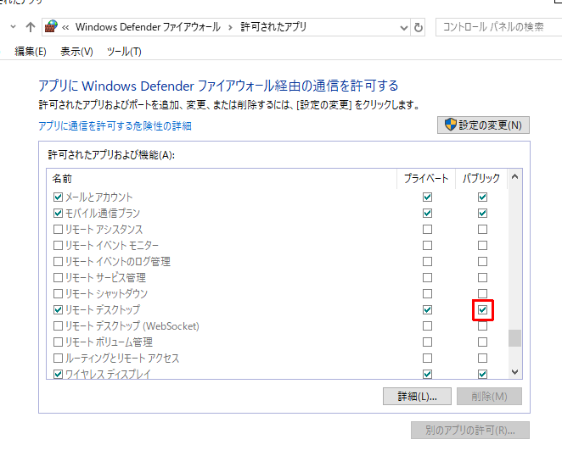Image resolution: width=562 pixels, height=456 pixels.
Task: Click the app list scrollbar thumb
Action: [x=514, y=338]
